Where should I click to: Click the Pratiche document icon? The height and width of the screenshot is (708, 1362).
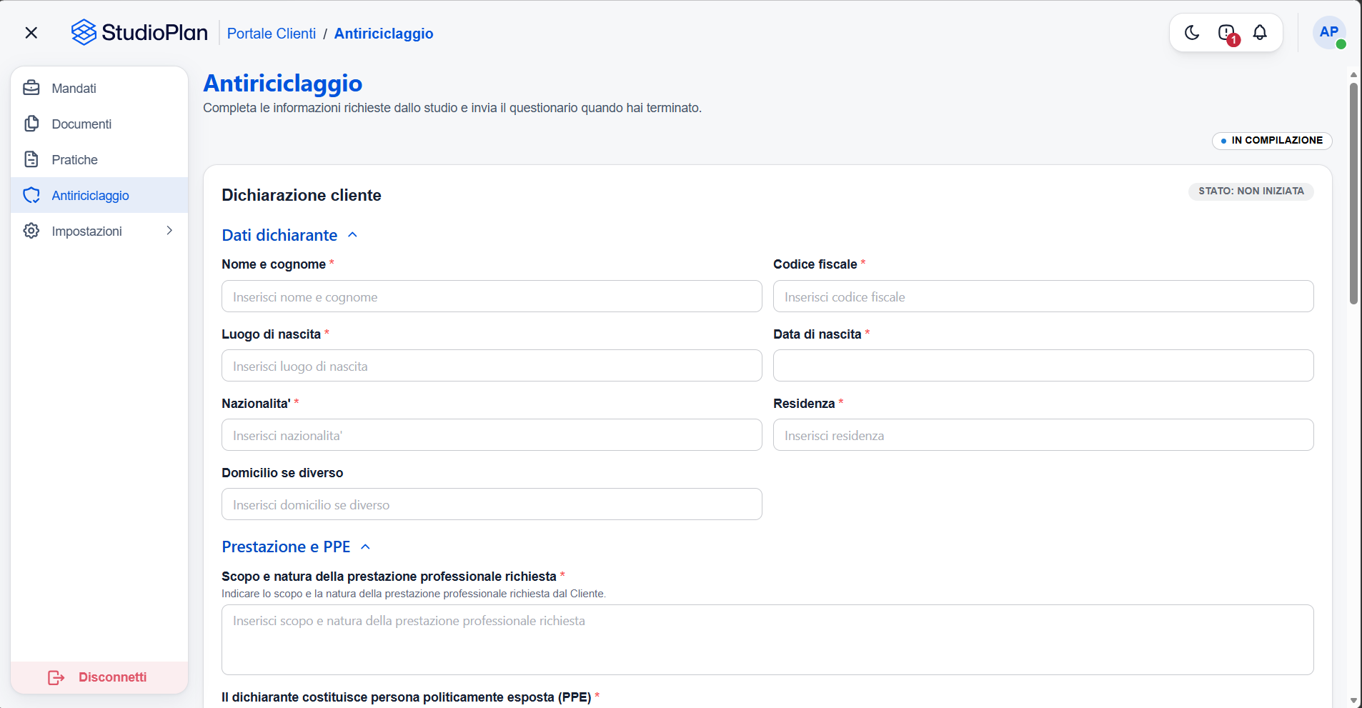pyautogui.click(x=31, y=159)
